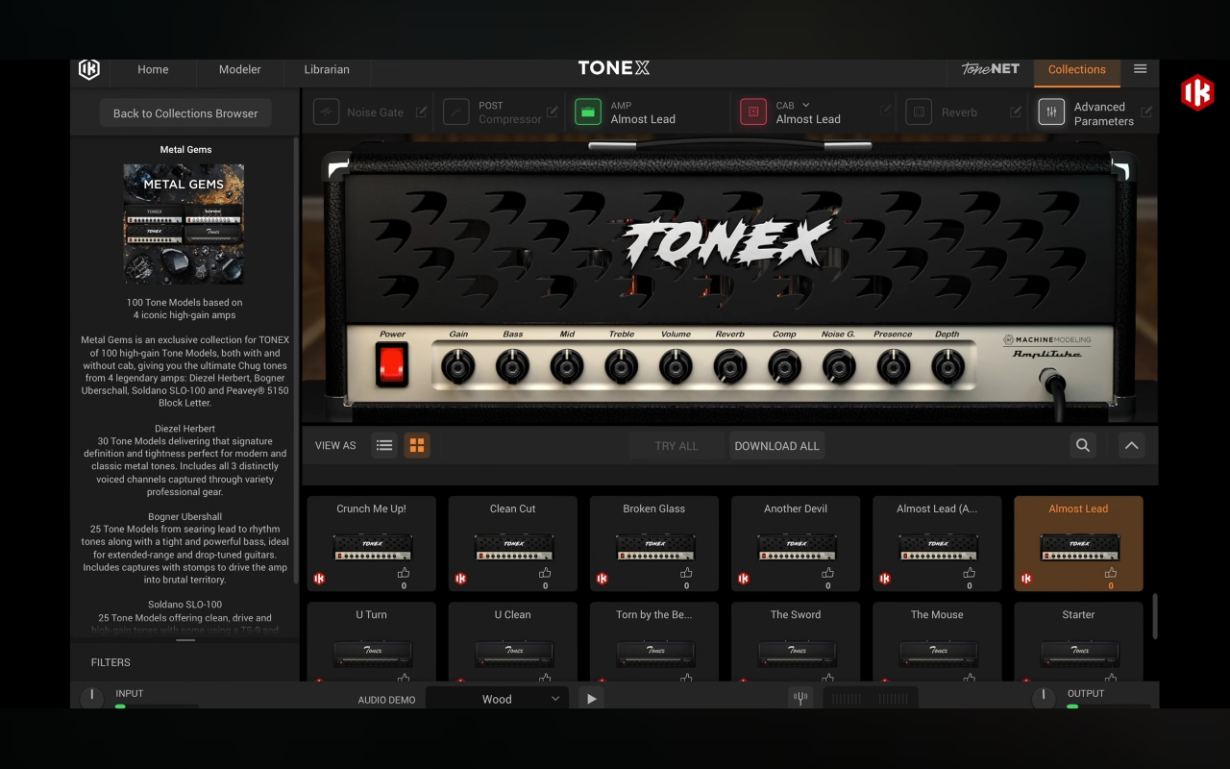Edit Noise Gate settings pencil icon
1230x769 pixels.
click(x=421, y=112)
